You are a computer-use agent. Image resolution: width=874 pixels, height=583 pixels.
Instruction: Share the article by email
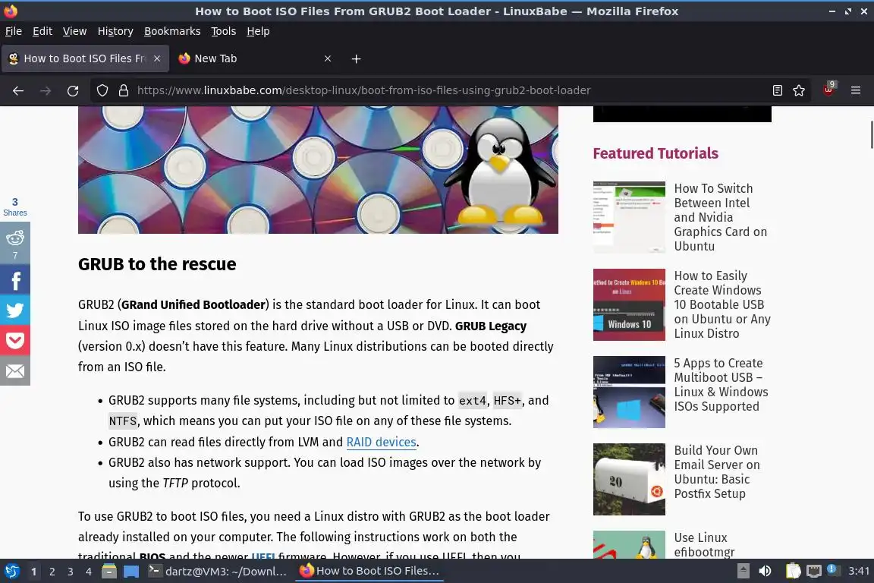pyautogui.click(x=15, y=370)
